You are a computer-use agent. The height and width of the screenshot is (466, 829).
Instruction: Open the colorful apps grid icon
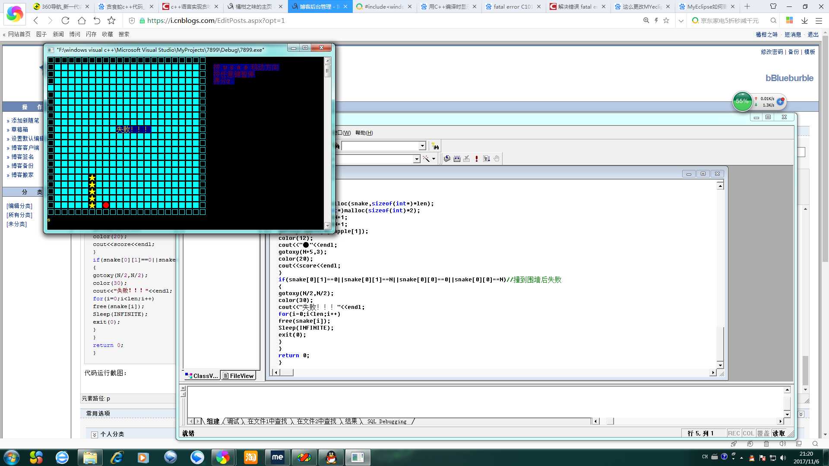[x=789, y=20]
